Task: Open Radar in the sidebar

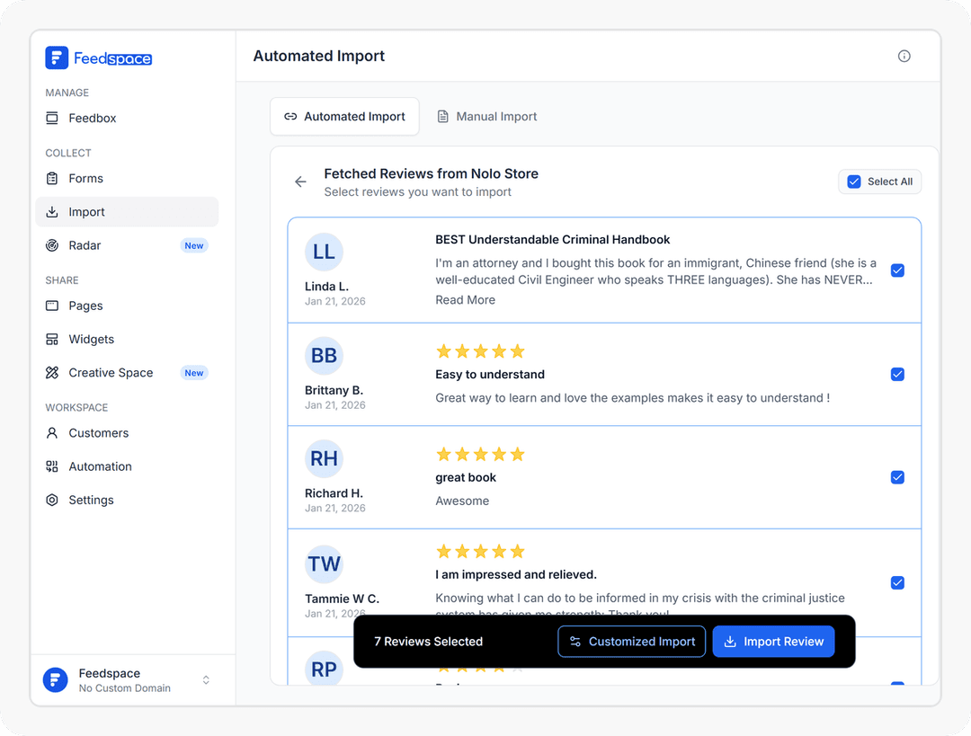Action: pyautogui.click(x=127, y=245)
